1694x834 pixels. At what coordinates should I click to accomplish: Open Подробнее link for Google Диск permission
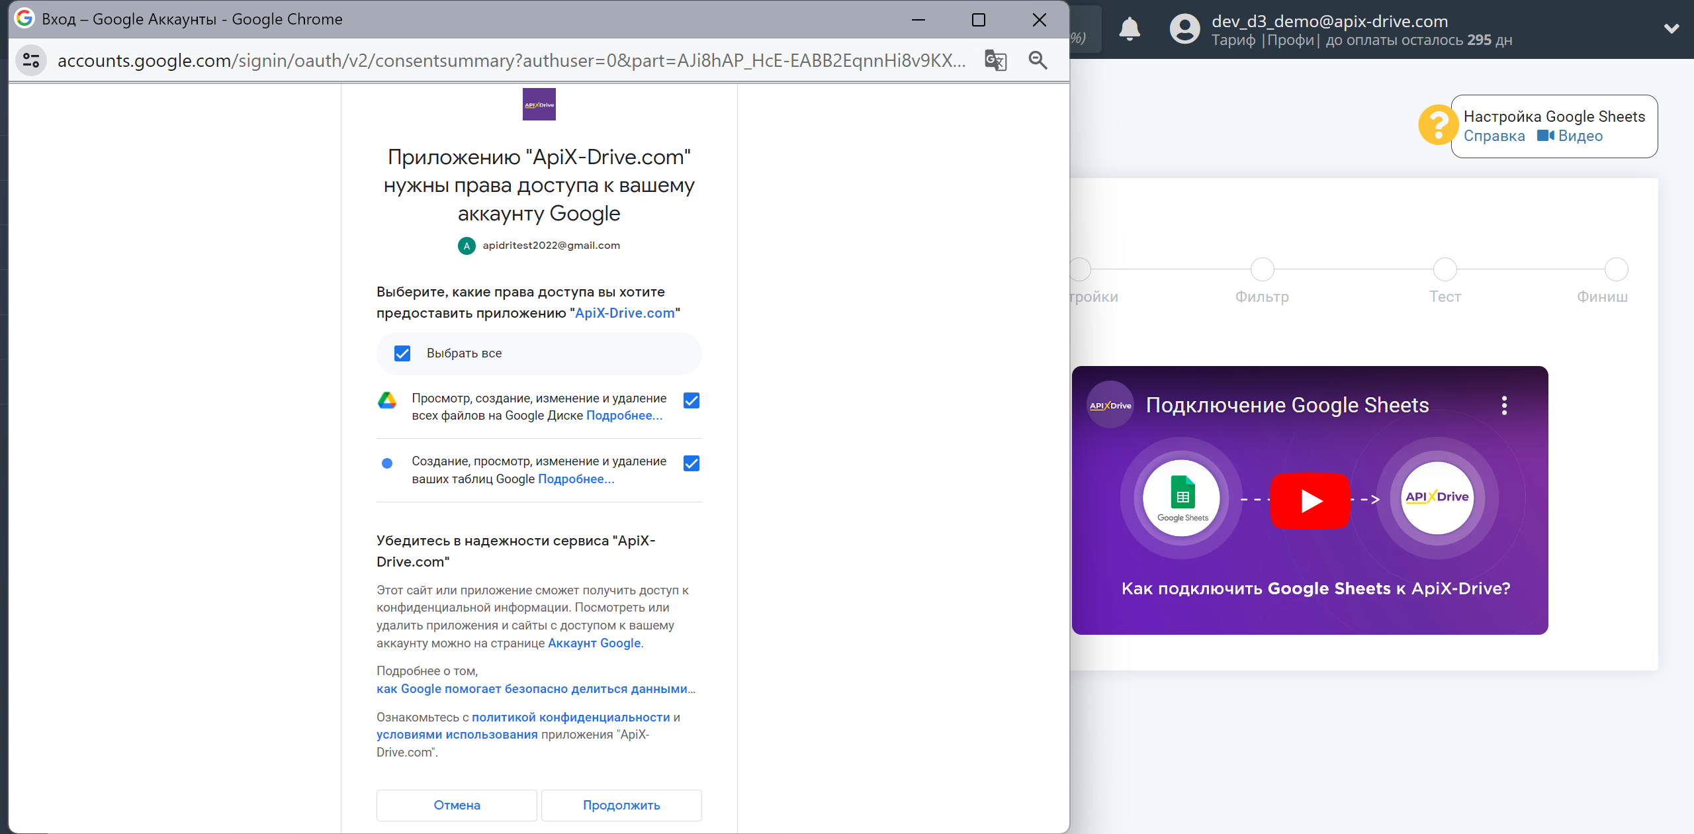click(624, 416)
